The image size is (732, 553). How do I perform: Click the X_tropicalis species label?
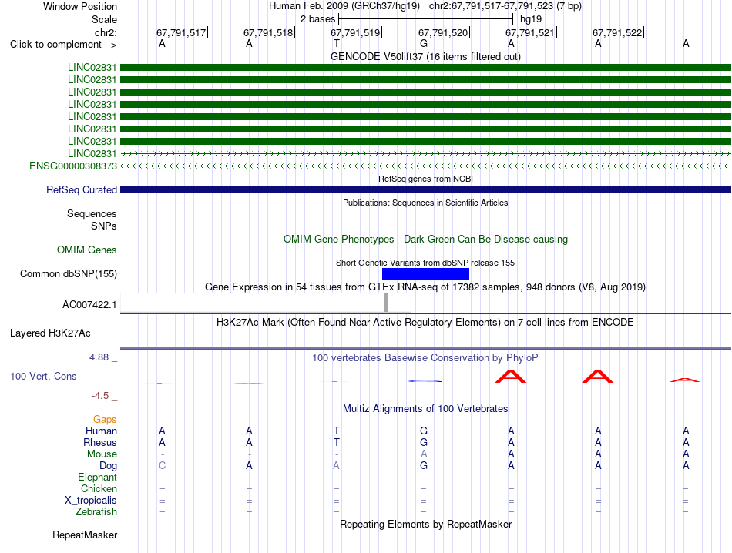pyautogui.click(x=91, y=501)
